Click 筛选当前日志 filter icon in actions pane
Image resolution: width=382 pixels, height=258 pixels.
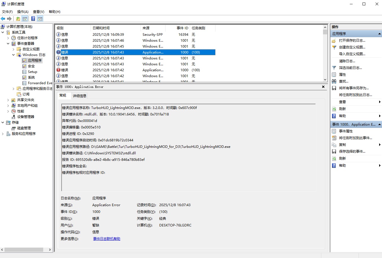334,68
